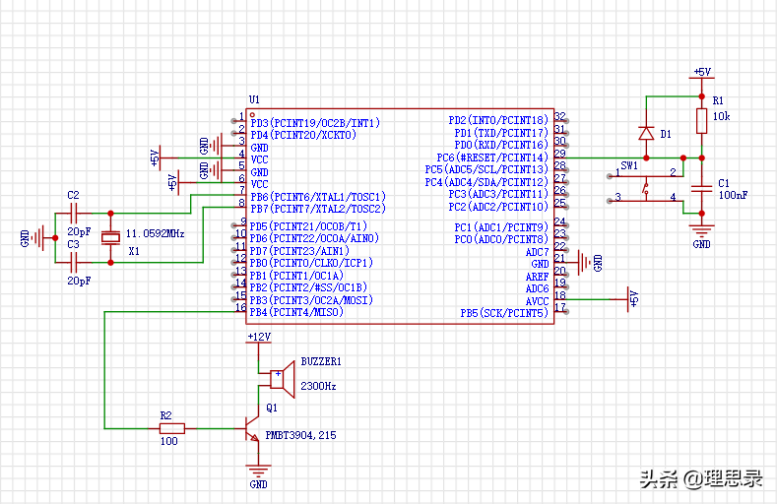777x504 pixels.
Task: Select pin label PC0(ADC0/PCINT8)
Action: pyautogui.click(x=501, y=239)
